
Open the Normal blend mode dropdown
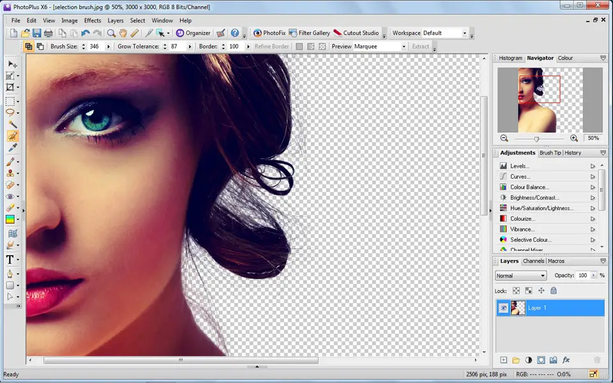[x=521, y=276]
